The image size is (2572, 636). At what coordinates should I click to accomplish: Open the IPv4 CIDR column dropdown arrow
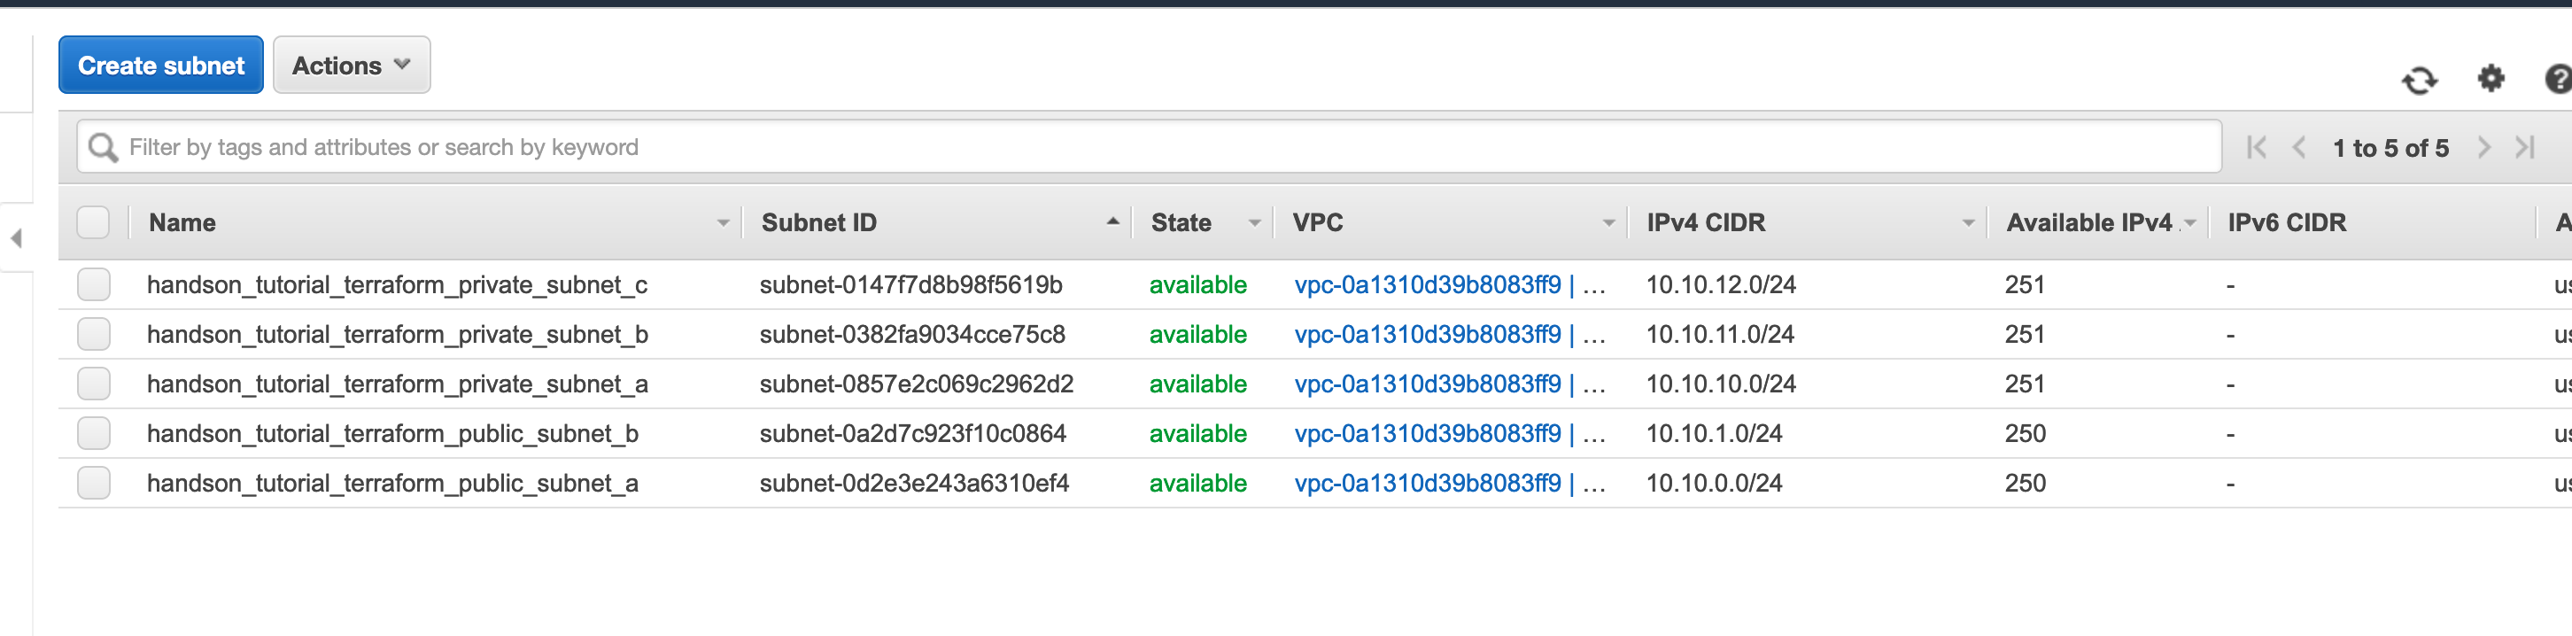tap(1968, 223)
